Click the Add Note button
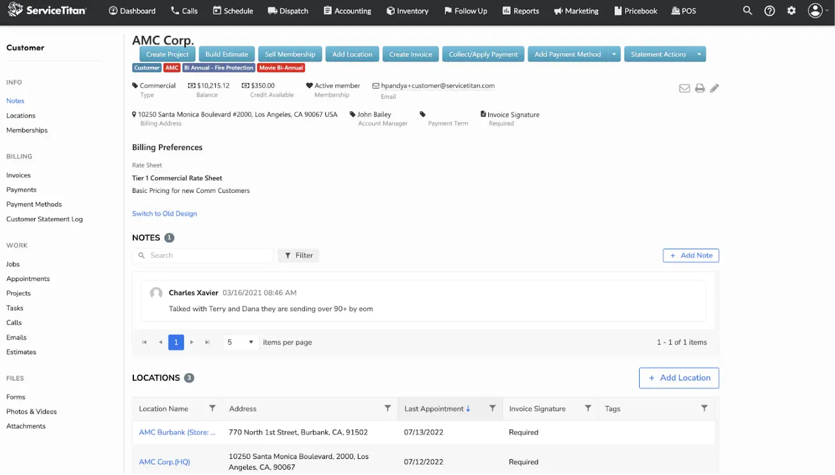 691,255
